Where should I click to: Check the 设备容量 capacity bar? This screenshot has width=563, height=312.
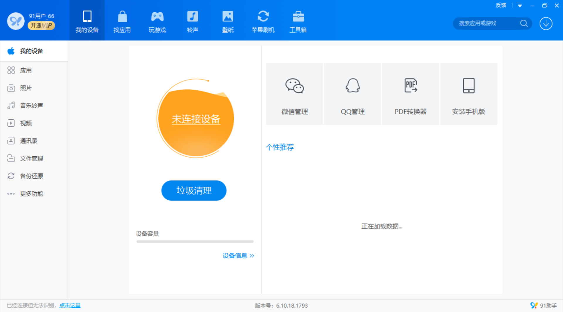click(x=194, y=241)
